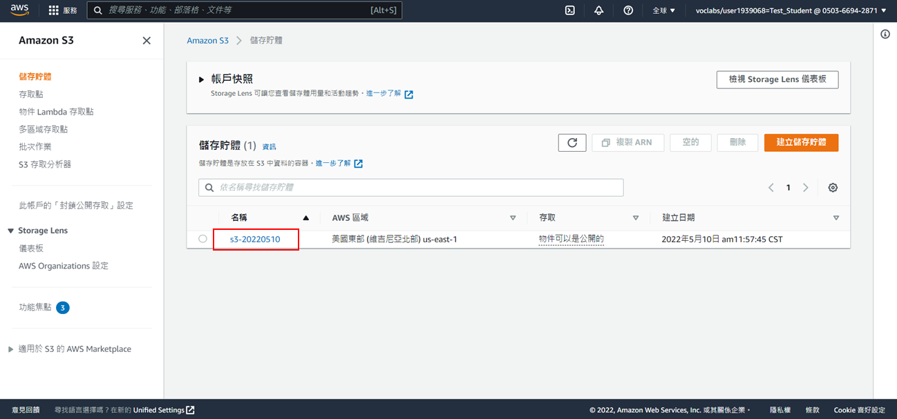The height and width of the screenshot is (419, 897).
Task: Click 建立儲存貯體 create bucket button
Action: point(802,143)
